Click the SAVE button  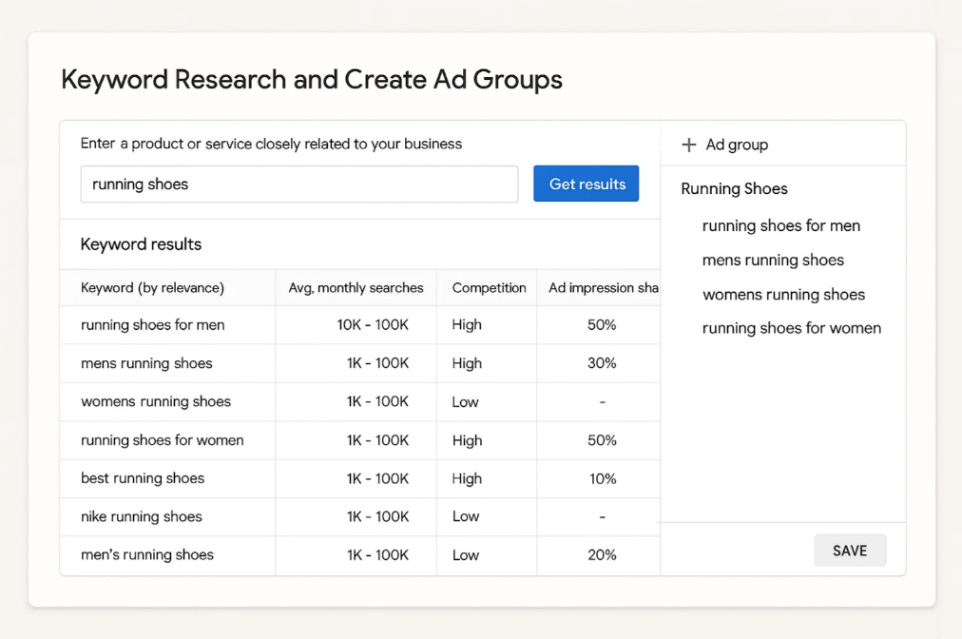pos(850,551)
